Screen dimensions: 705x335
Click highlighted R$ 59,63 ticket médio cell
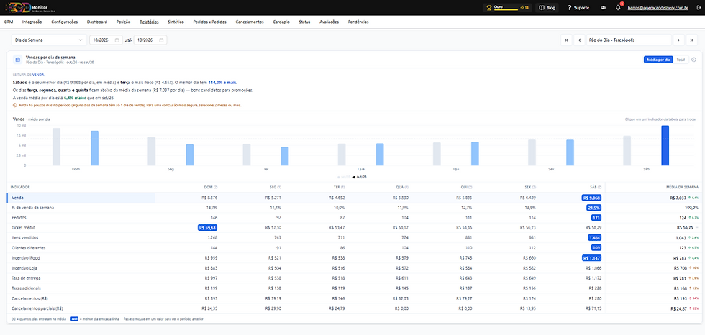coord(208,228)
